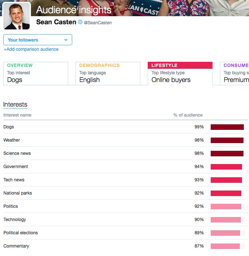Click Sean Casten's profile photo
The height and width of the screenshot is (256, 249).
[x=17, y=16]
